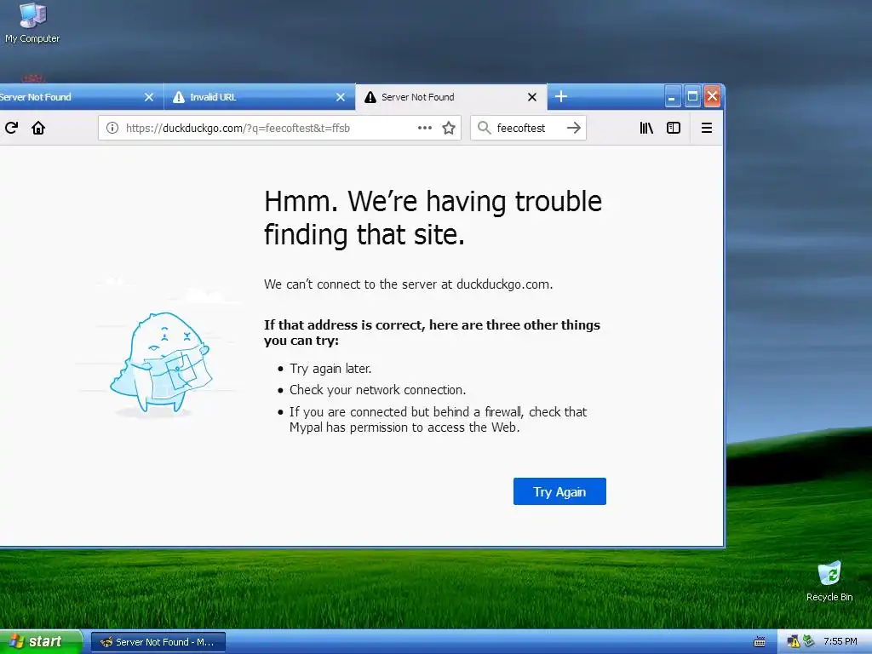The image size is (872, 654).
Task: Select the Server Not Found taskbar button
Action: pyautogui.click(x=158, y=642)
